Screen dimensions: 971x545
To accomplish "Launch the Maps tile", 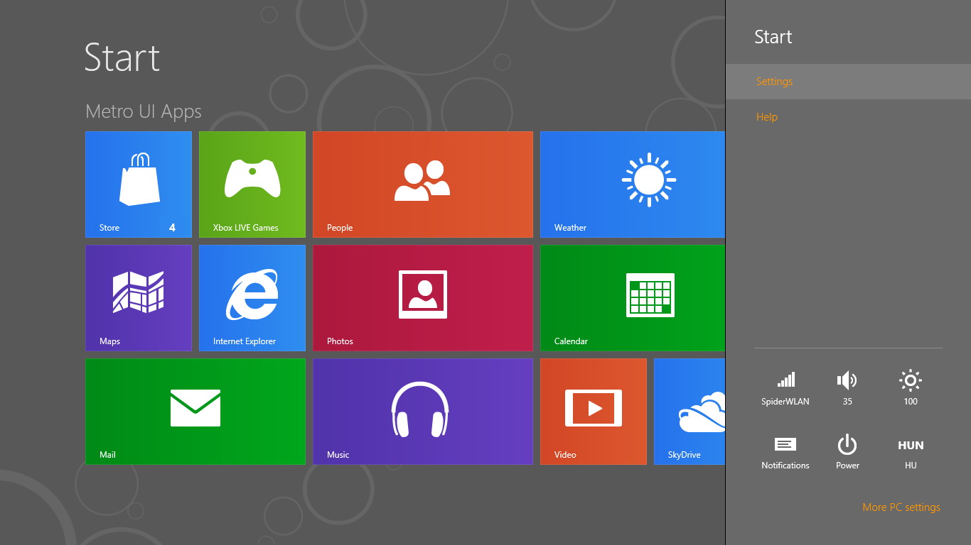I will click(x=139, y=298).
